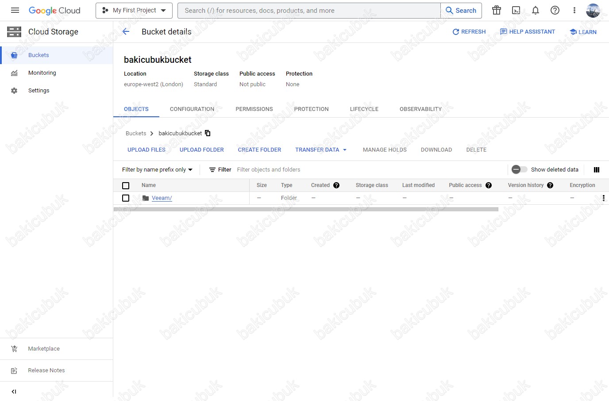This screenshot has height=401, width=609.
Task: Click the europe-west2 (London) location text
Action: [154, 84]
